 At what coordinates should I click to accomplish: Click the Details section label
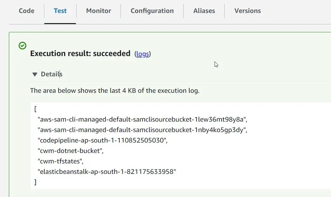point(51,74)
